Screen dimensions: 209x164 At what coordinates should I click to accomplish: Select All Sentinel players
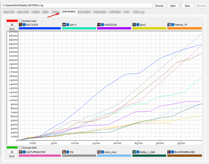point(12,25)
